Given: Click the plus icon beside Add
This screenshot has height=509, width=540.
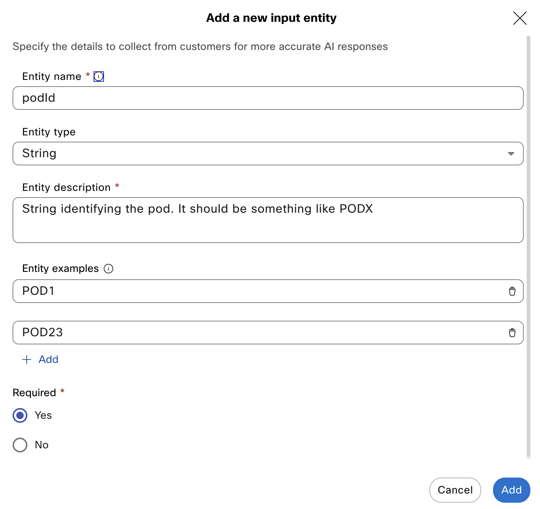Looking at the screenshot, I should [27, 360].
